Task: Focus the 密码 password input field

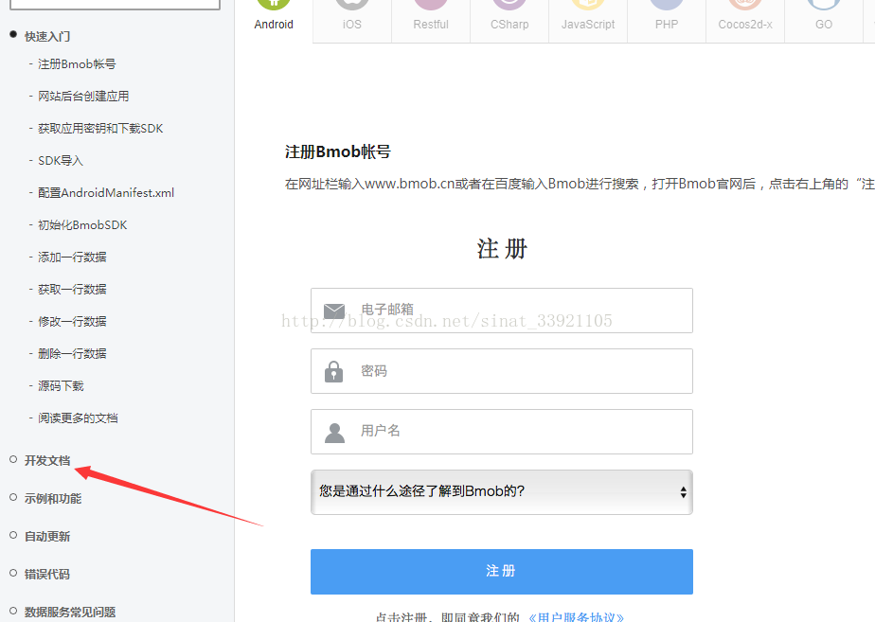Action: click(x=502, y=371)
